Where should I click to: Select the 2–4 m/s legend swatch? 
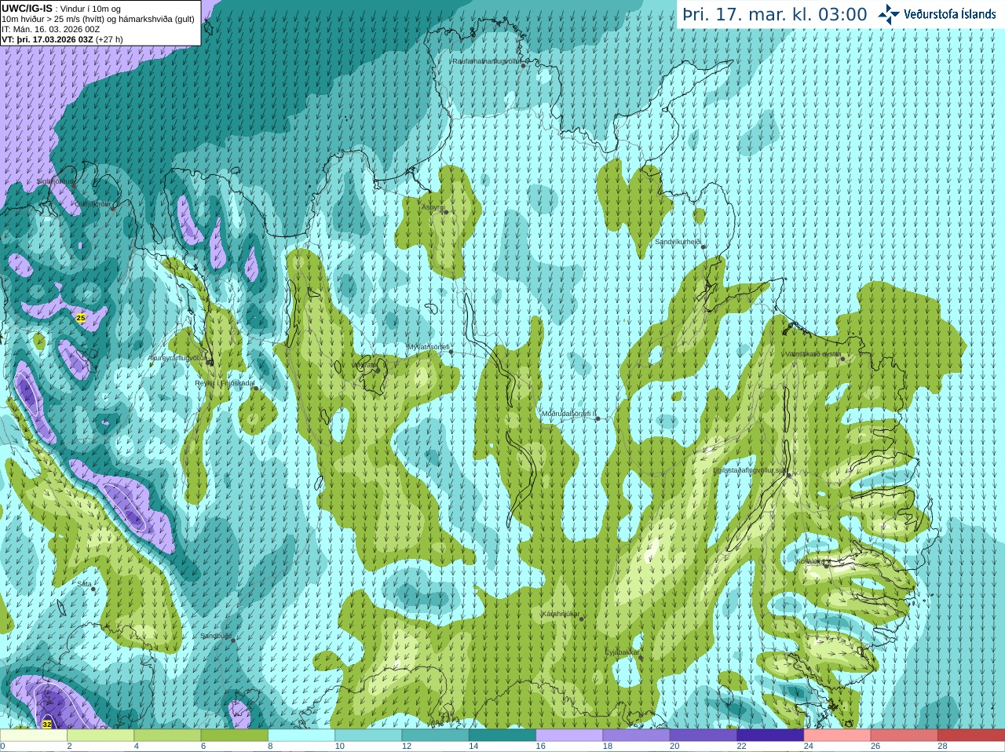pyautogui.click(x=100, y=736)
